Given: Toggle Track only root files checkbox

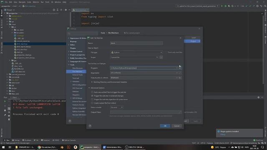Looking at the screenshot, I should [166, 52].
